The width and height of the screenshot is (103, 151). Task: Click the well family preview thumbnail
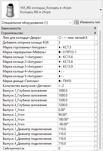click(x=10, y=10)
